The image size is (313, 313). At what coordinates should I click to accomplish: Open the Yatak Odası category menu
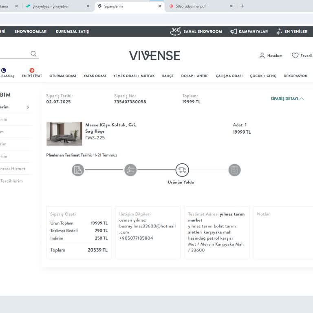(95, 76)
